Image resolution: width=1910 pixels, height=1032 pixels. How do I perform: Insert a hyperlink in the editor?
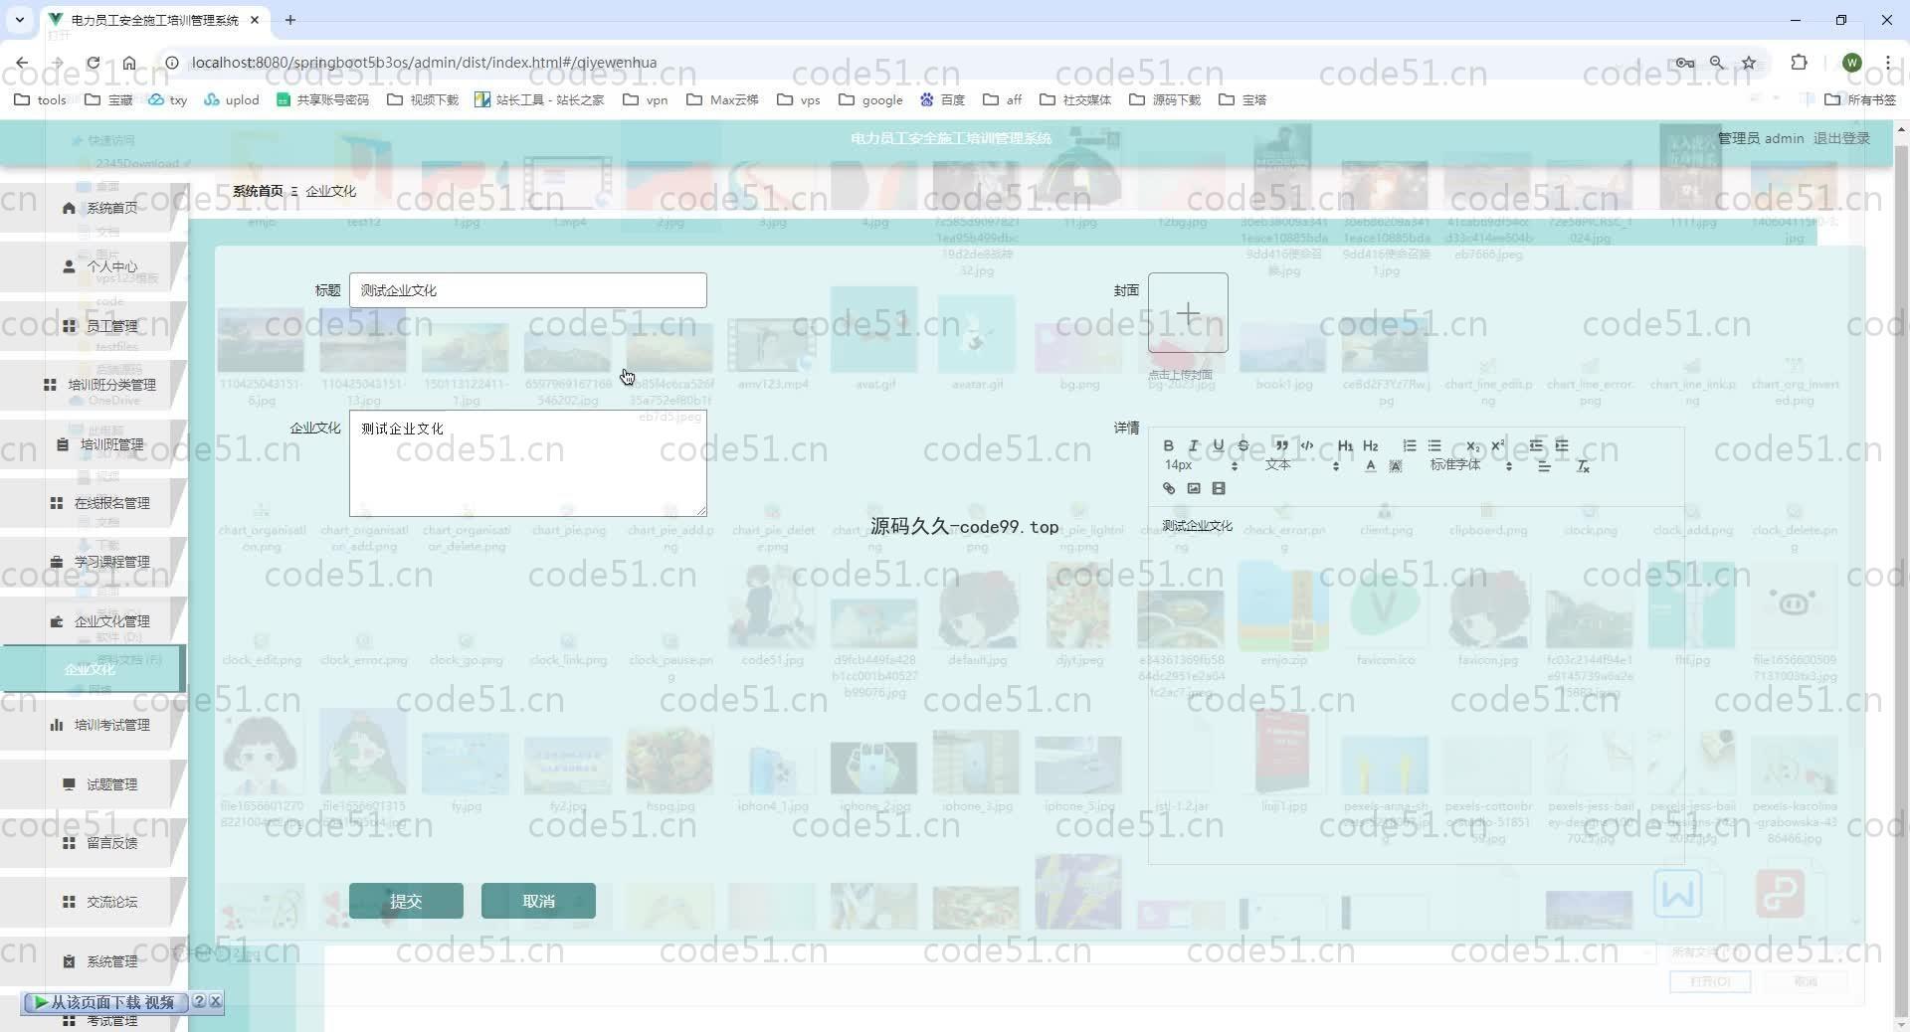(x=1168, y=488)
